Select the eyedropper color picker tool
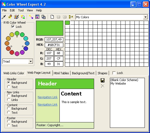150x133 pixels. (x=4, y=17)
